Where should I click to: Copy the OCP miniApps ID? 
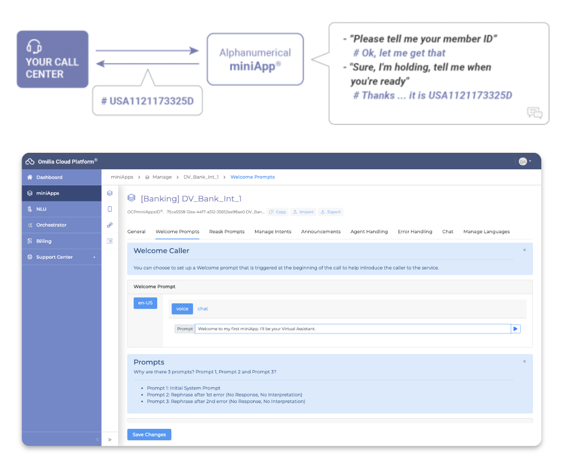coord(277,212)
